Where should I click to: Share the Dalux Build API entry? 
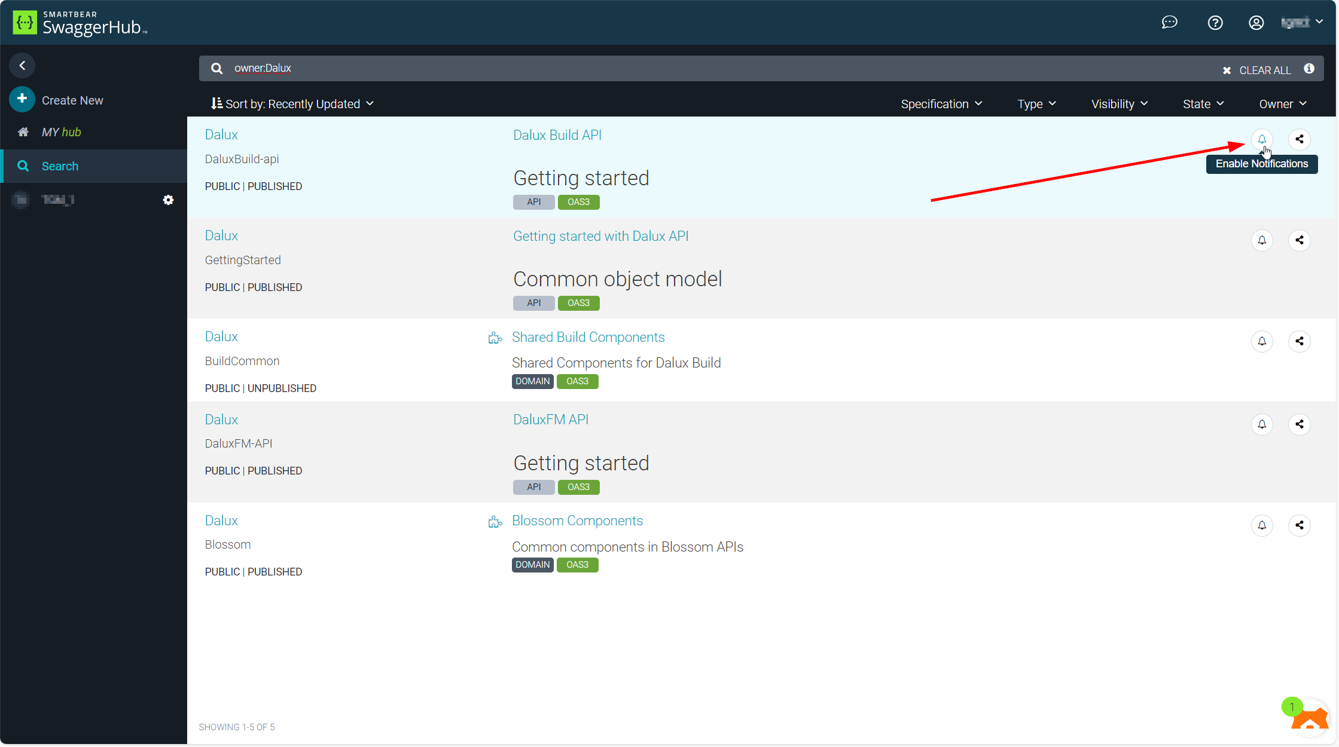click(x=1299, y=139)
